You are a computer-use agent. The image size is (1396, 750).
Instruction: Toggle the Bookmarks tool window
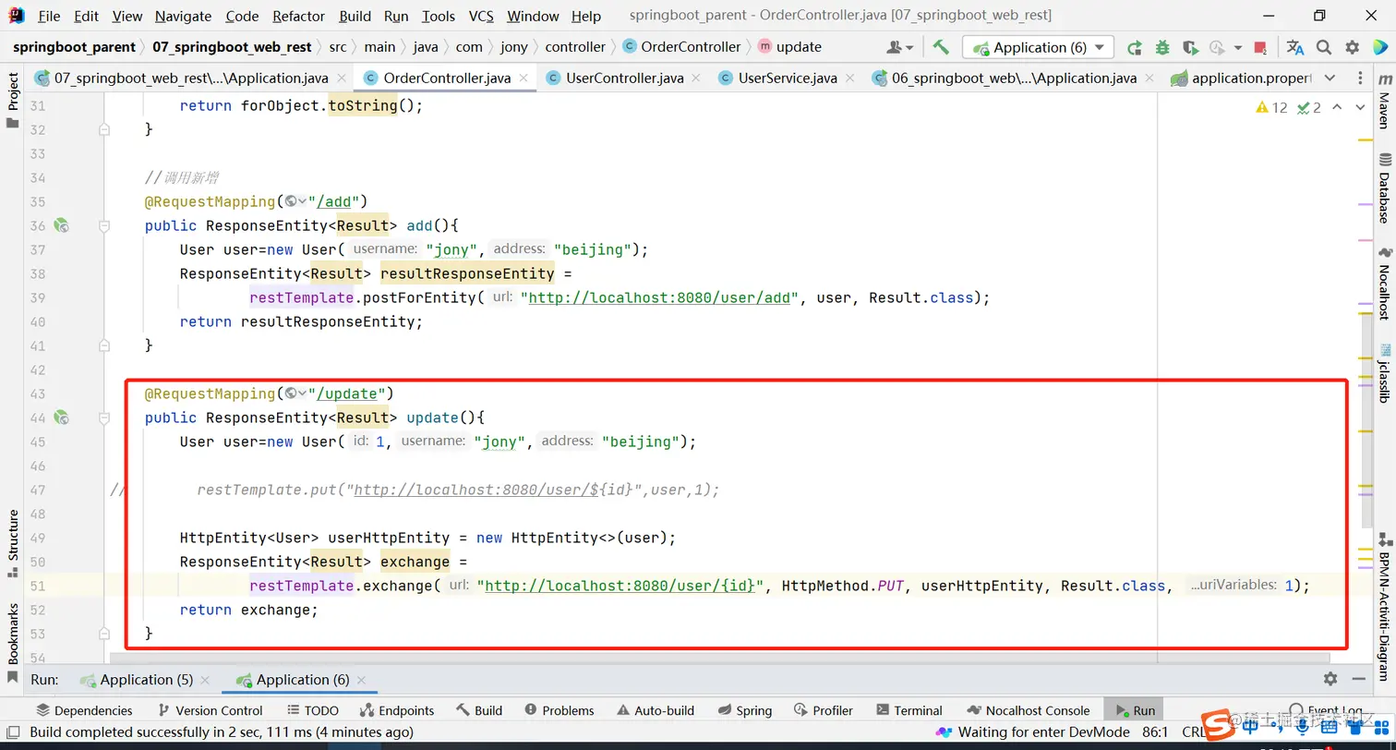pyautogui.click(x=13, y=642)
